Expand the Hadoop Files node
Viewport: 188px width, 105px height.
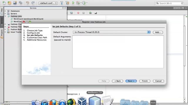click(5, 27)
